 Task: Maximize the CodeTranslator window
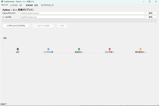coord(150,2)
